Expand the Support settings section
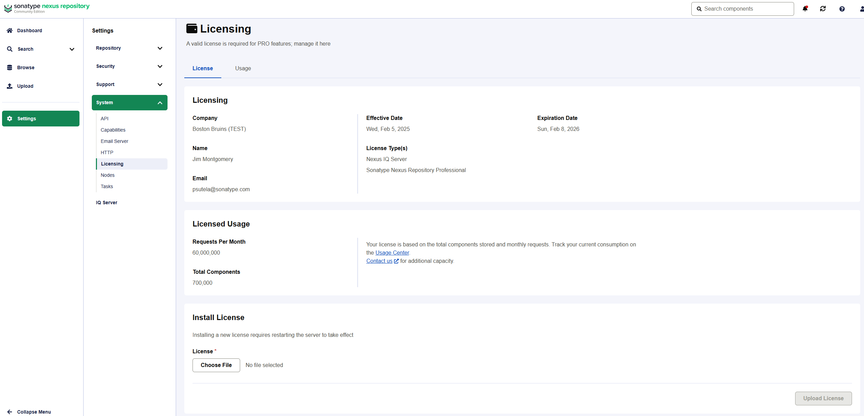Image resolution: width=864 pixels, height=416 pixels. [x=129, y=85]
